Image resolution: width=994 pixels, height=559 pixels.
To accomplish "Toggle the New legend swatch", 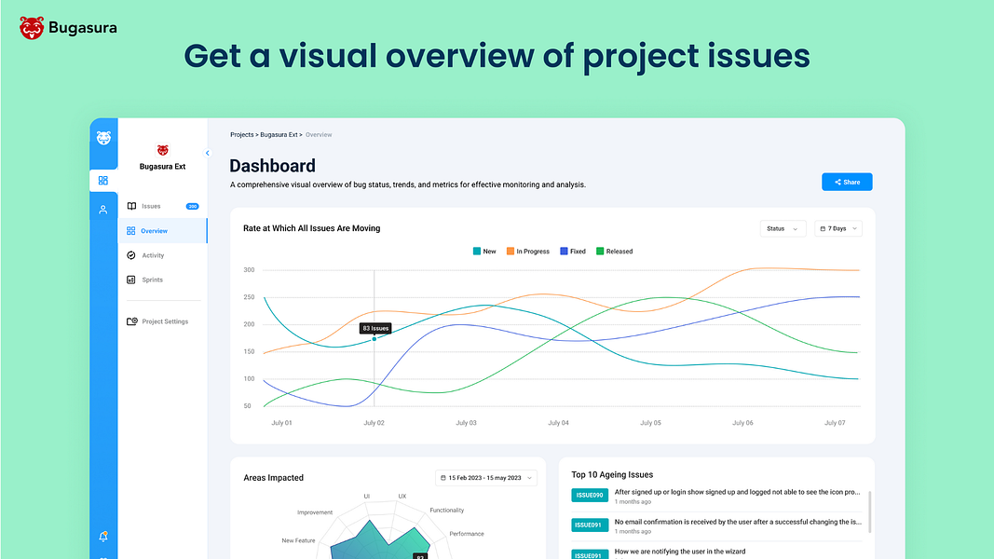I will 477,251.
